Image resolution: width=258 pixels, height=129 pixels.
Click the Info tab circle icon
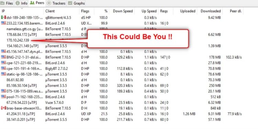pyautogui.click(x=18, y=3)
